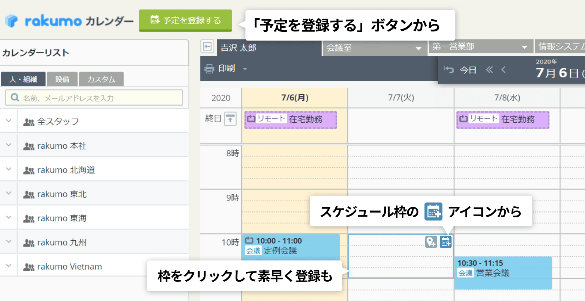585x301 pixels.
Task: Open the 会議室 dropdown
Action: pyautogui.click(x=375, y=48)
